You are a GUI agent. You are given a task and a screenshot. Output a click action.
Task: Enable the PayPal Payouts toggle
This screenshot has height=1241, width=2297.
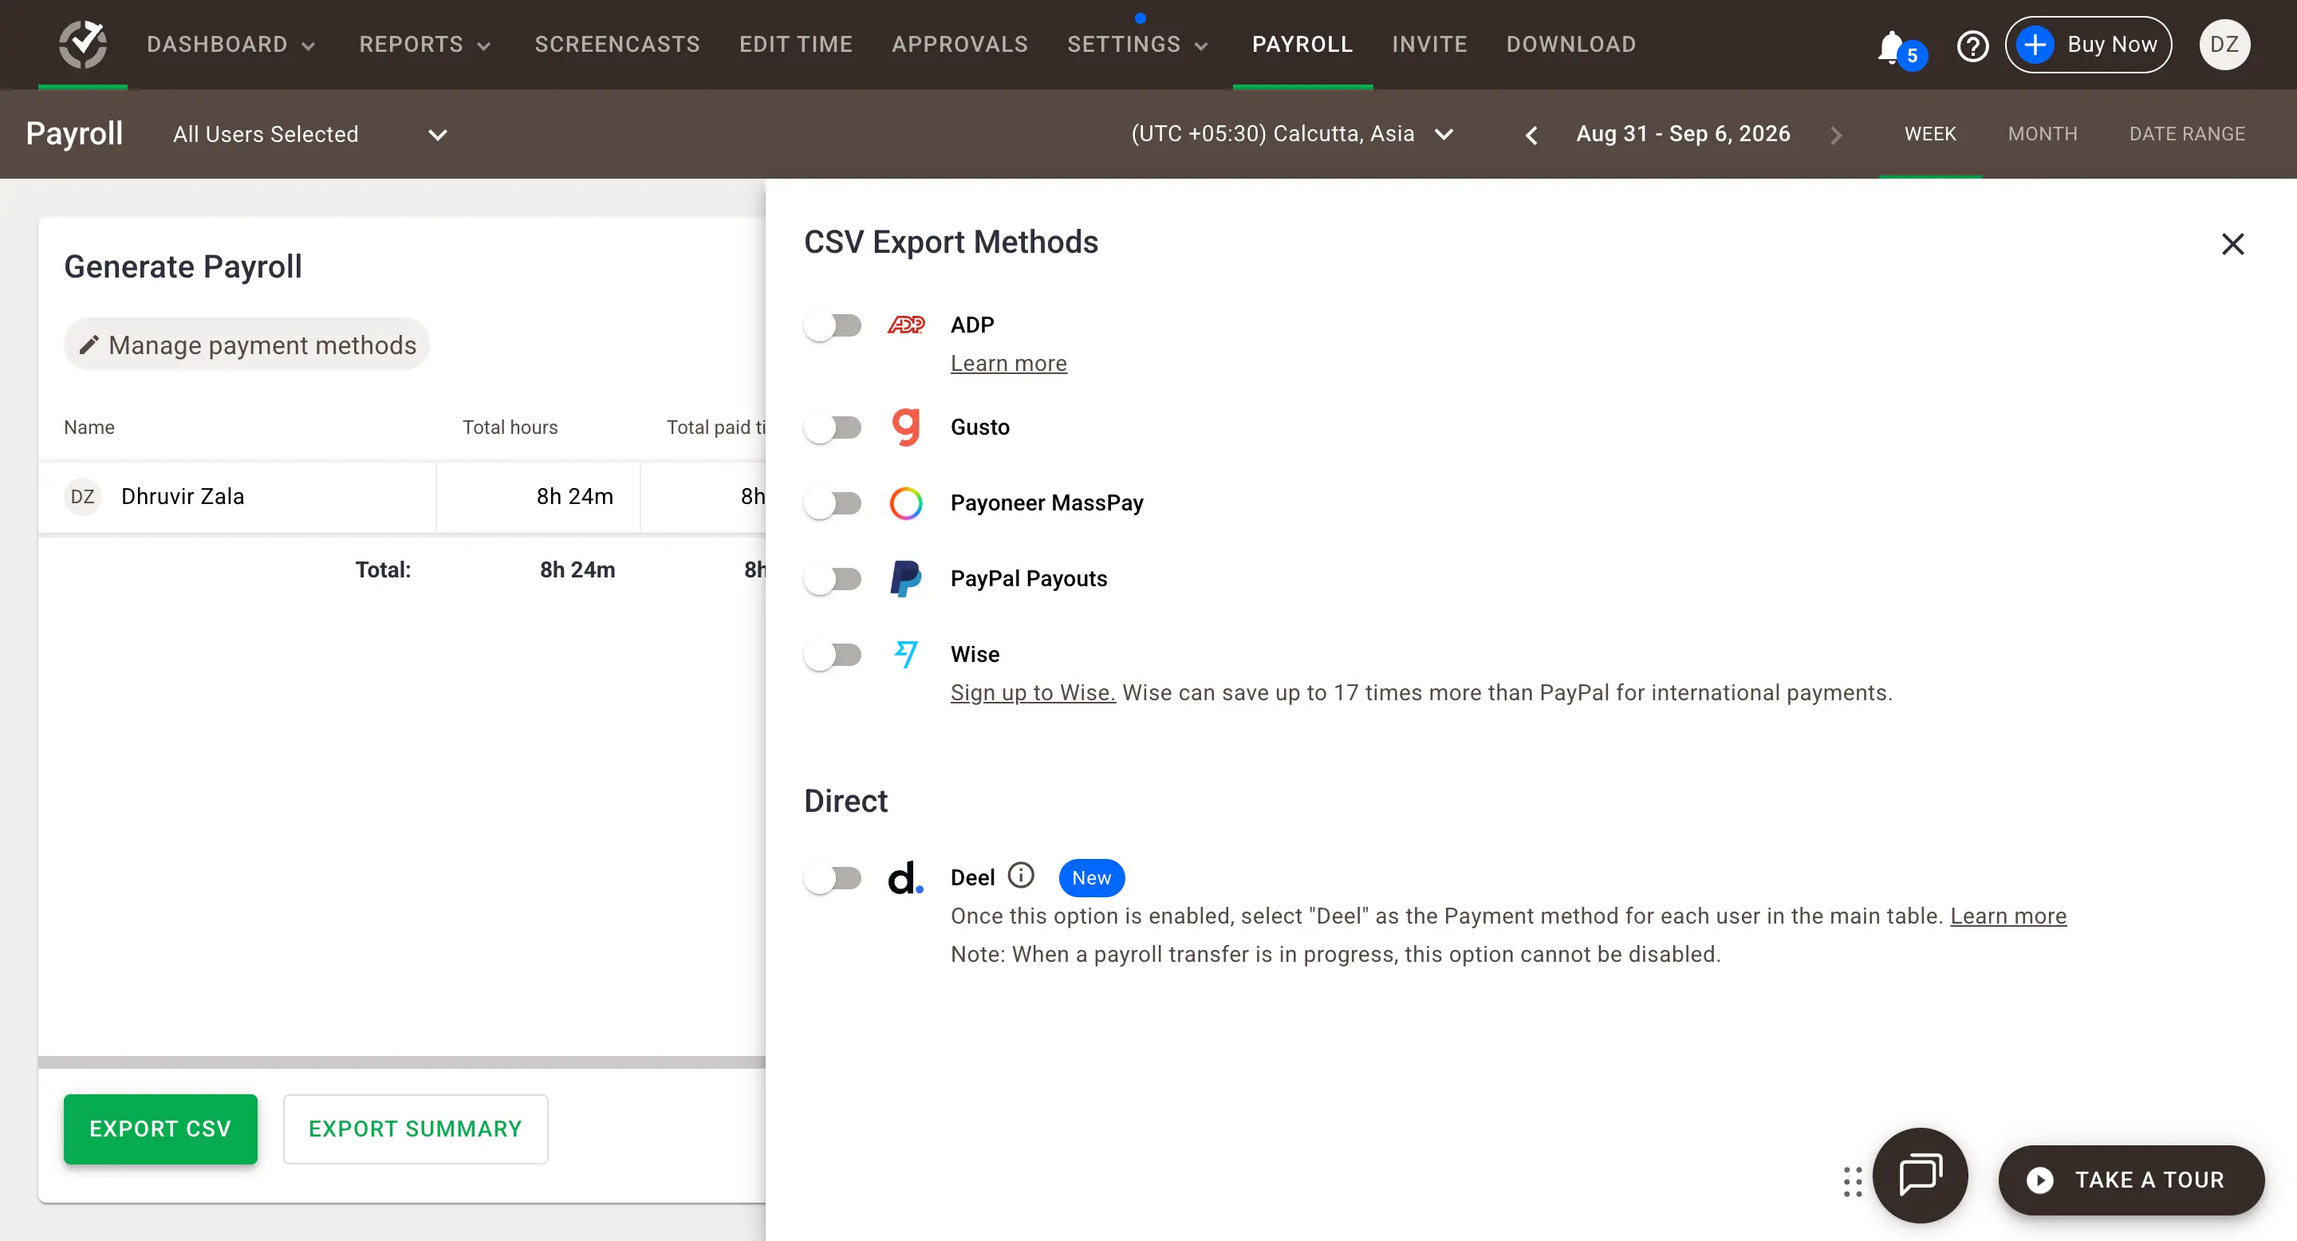833,580
